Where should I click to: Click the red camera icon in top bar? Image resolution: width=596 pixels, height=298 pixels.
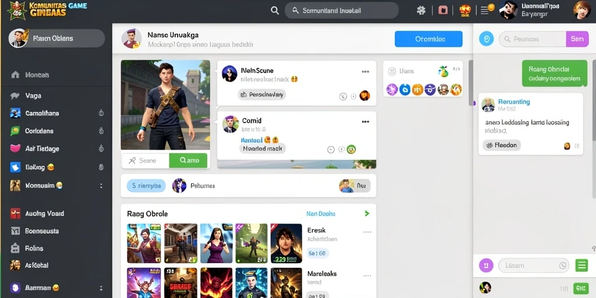(443, 10)
